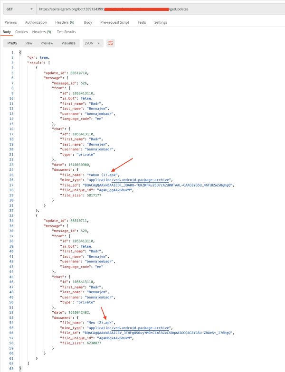The height and width of the screenshot is (372, 285).
Task: Select Pretty view mode
Action: point(12,43)
